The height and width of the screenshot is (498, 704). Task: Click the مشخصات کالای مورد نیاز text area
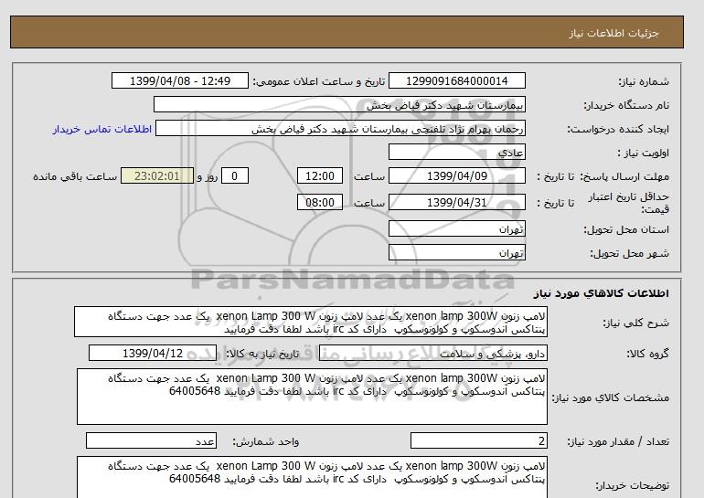coord(312,397)
